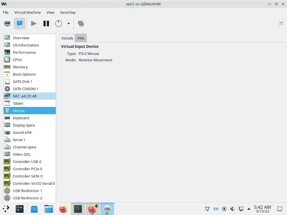Start the virtual machine

[34, 24]
